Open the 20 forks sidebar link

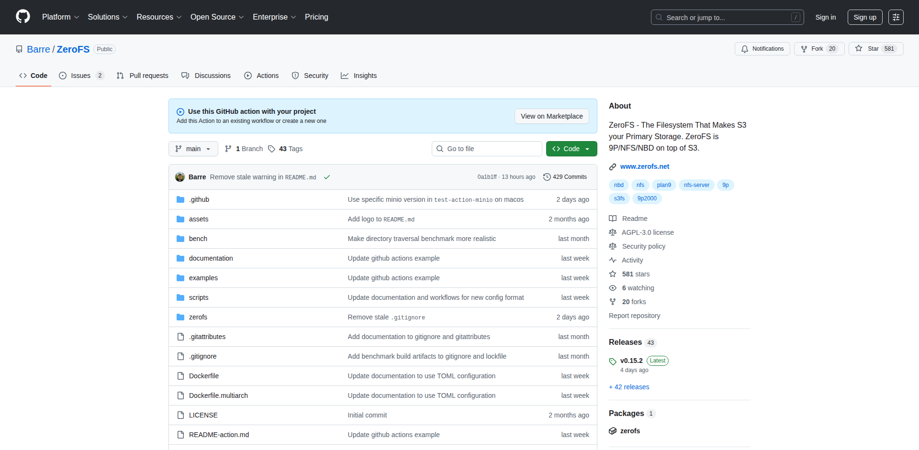[x=628, y=302]
